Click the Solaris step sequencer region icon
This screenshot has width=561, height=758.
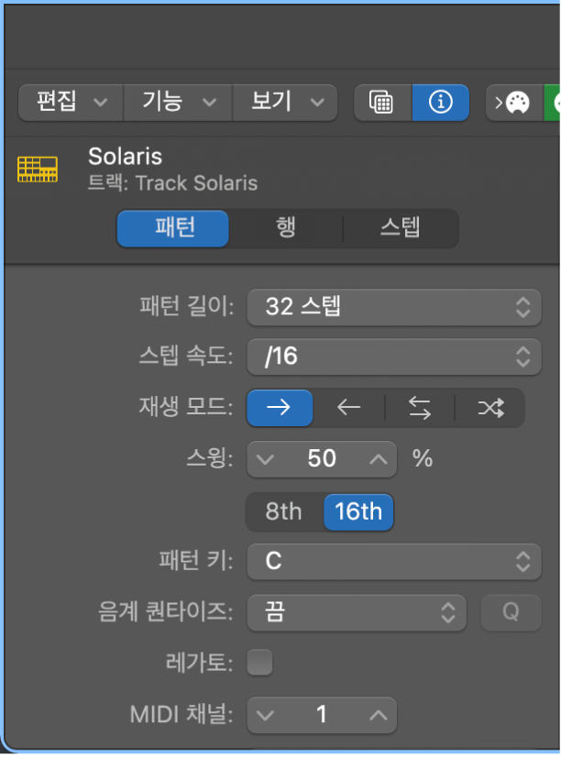pos(38,169)
